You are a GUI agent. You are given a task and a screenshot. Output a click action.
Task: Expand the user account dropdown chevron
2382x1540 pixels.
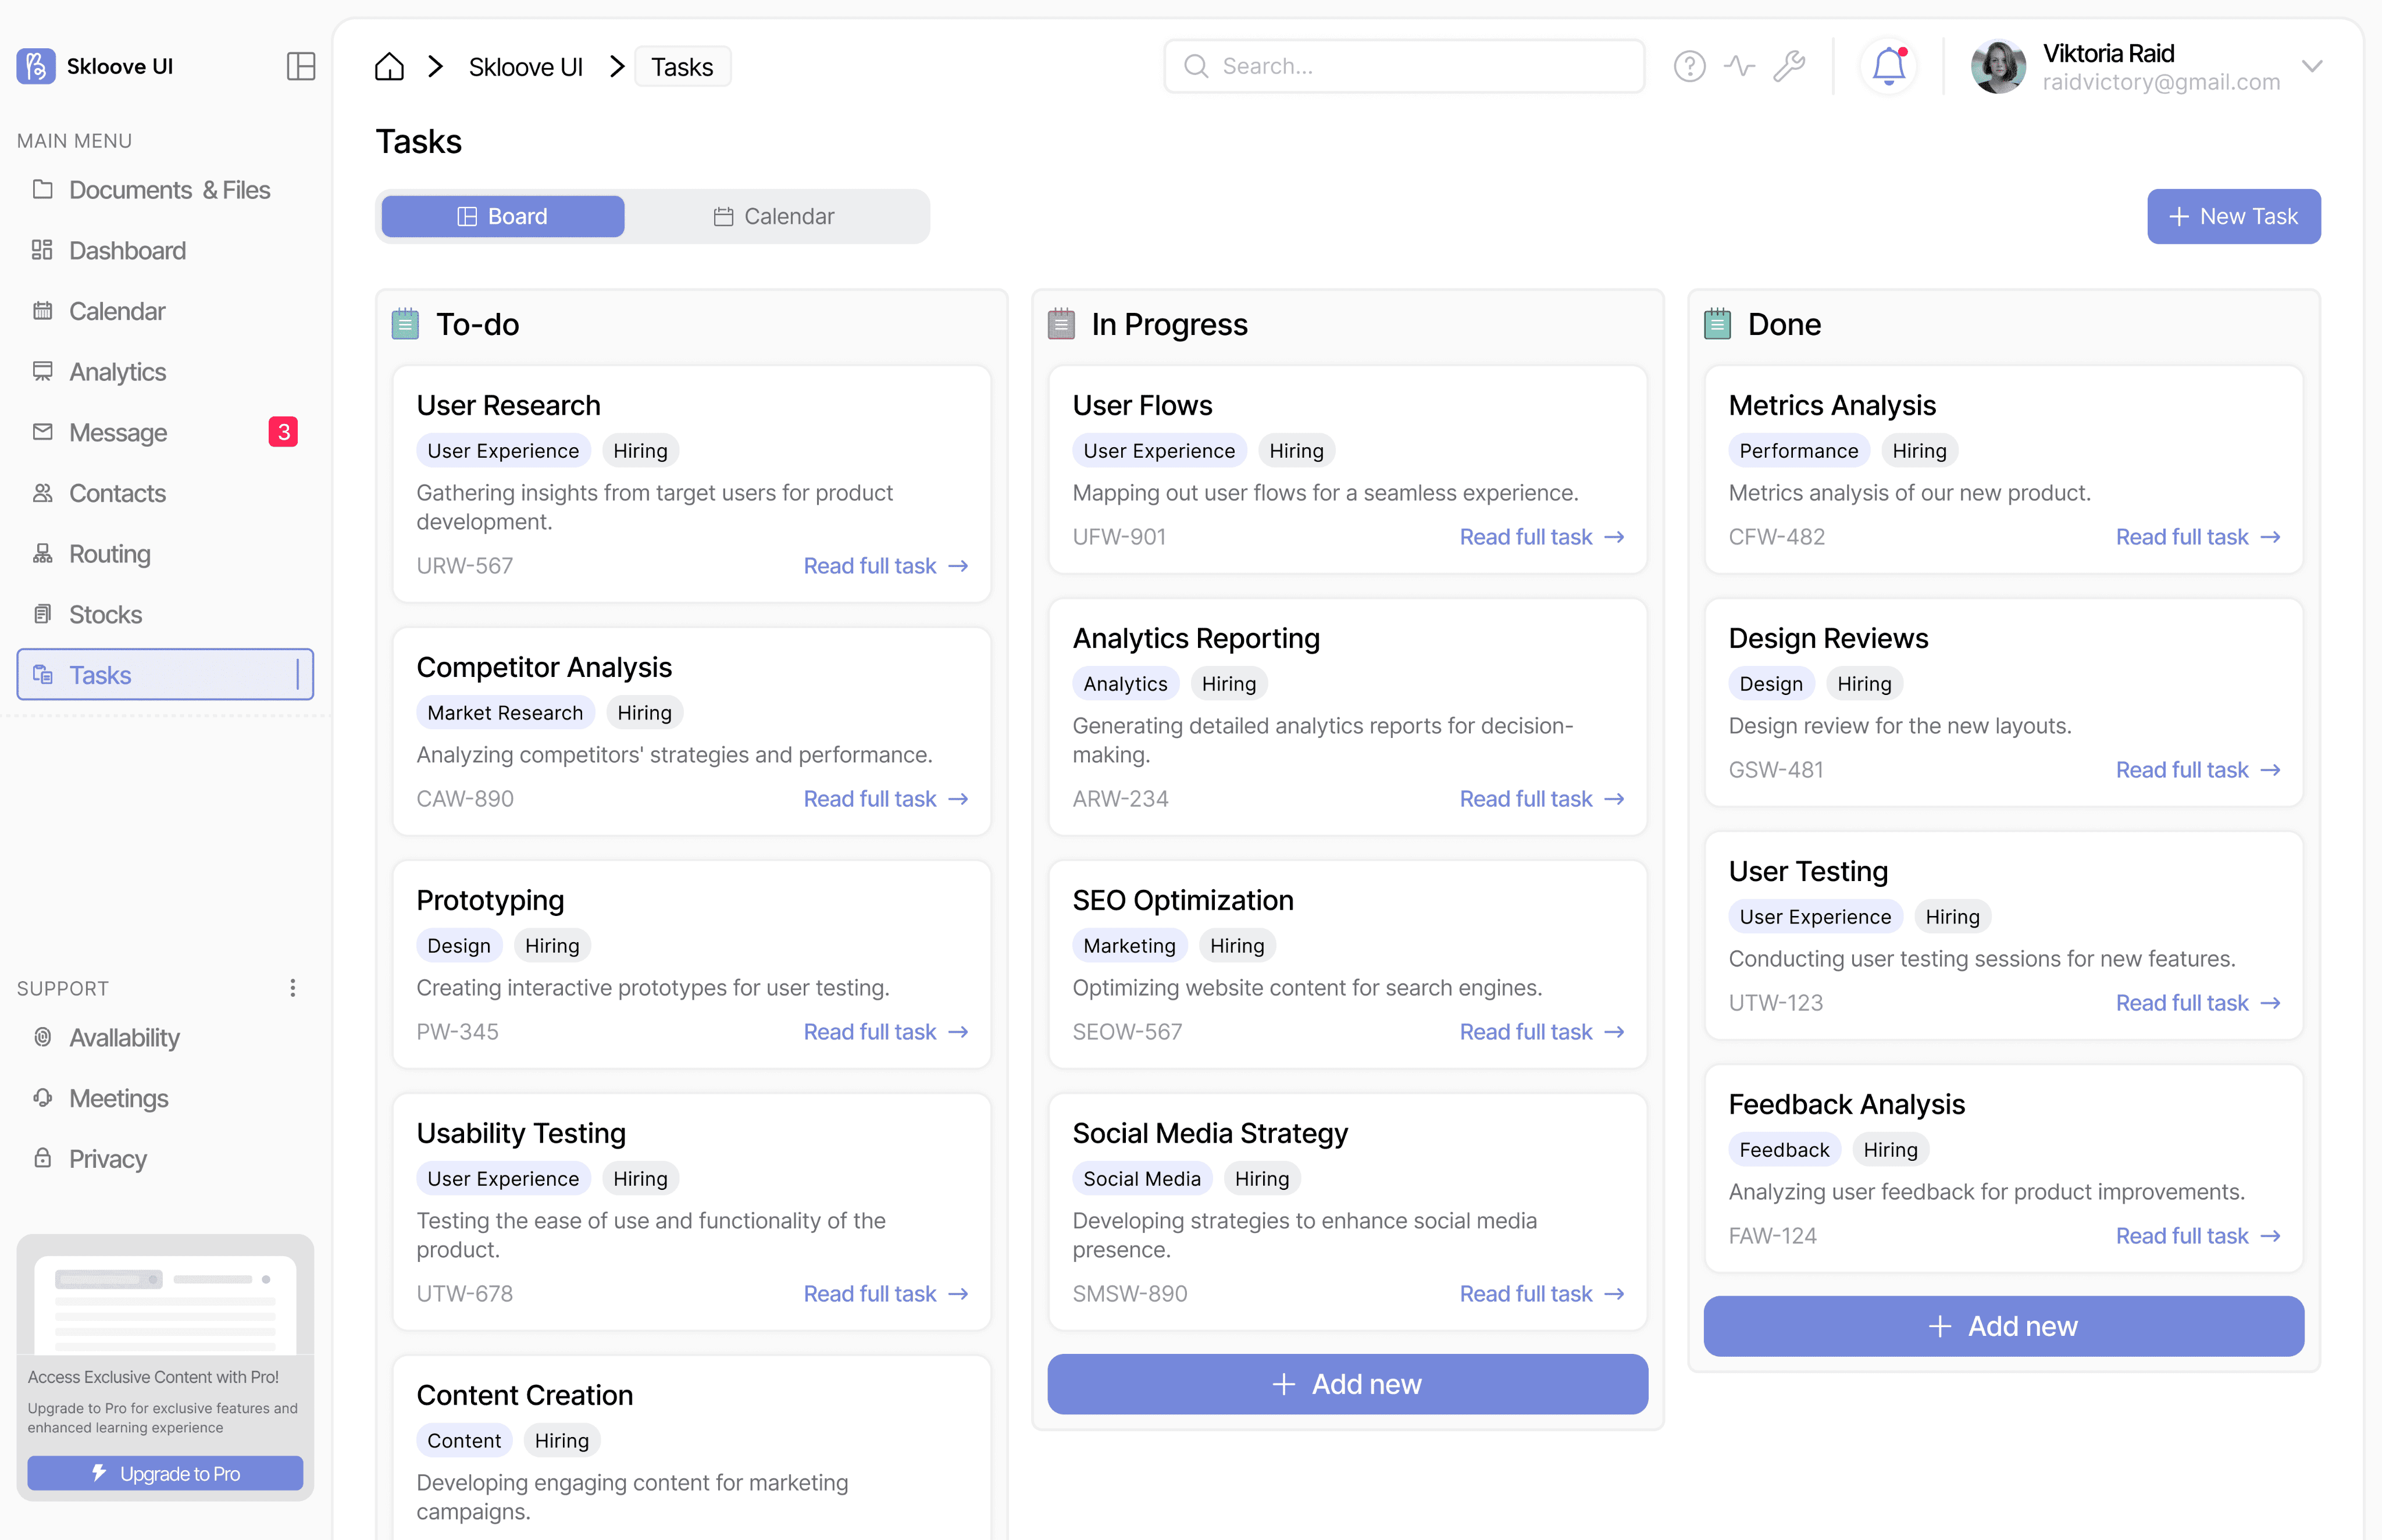[2311, 66]
